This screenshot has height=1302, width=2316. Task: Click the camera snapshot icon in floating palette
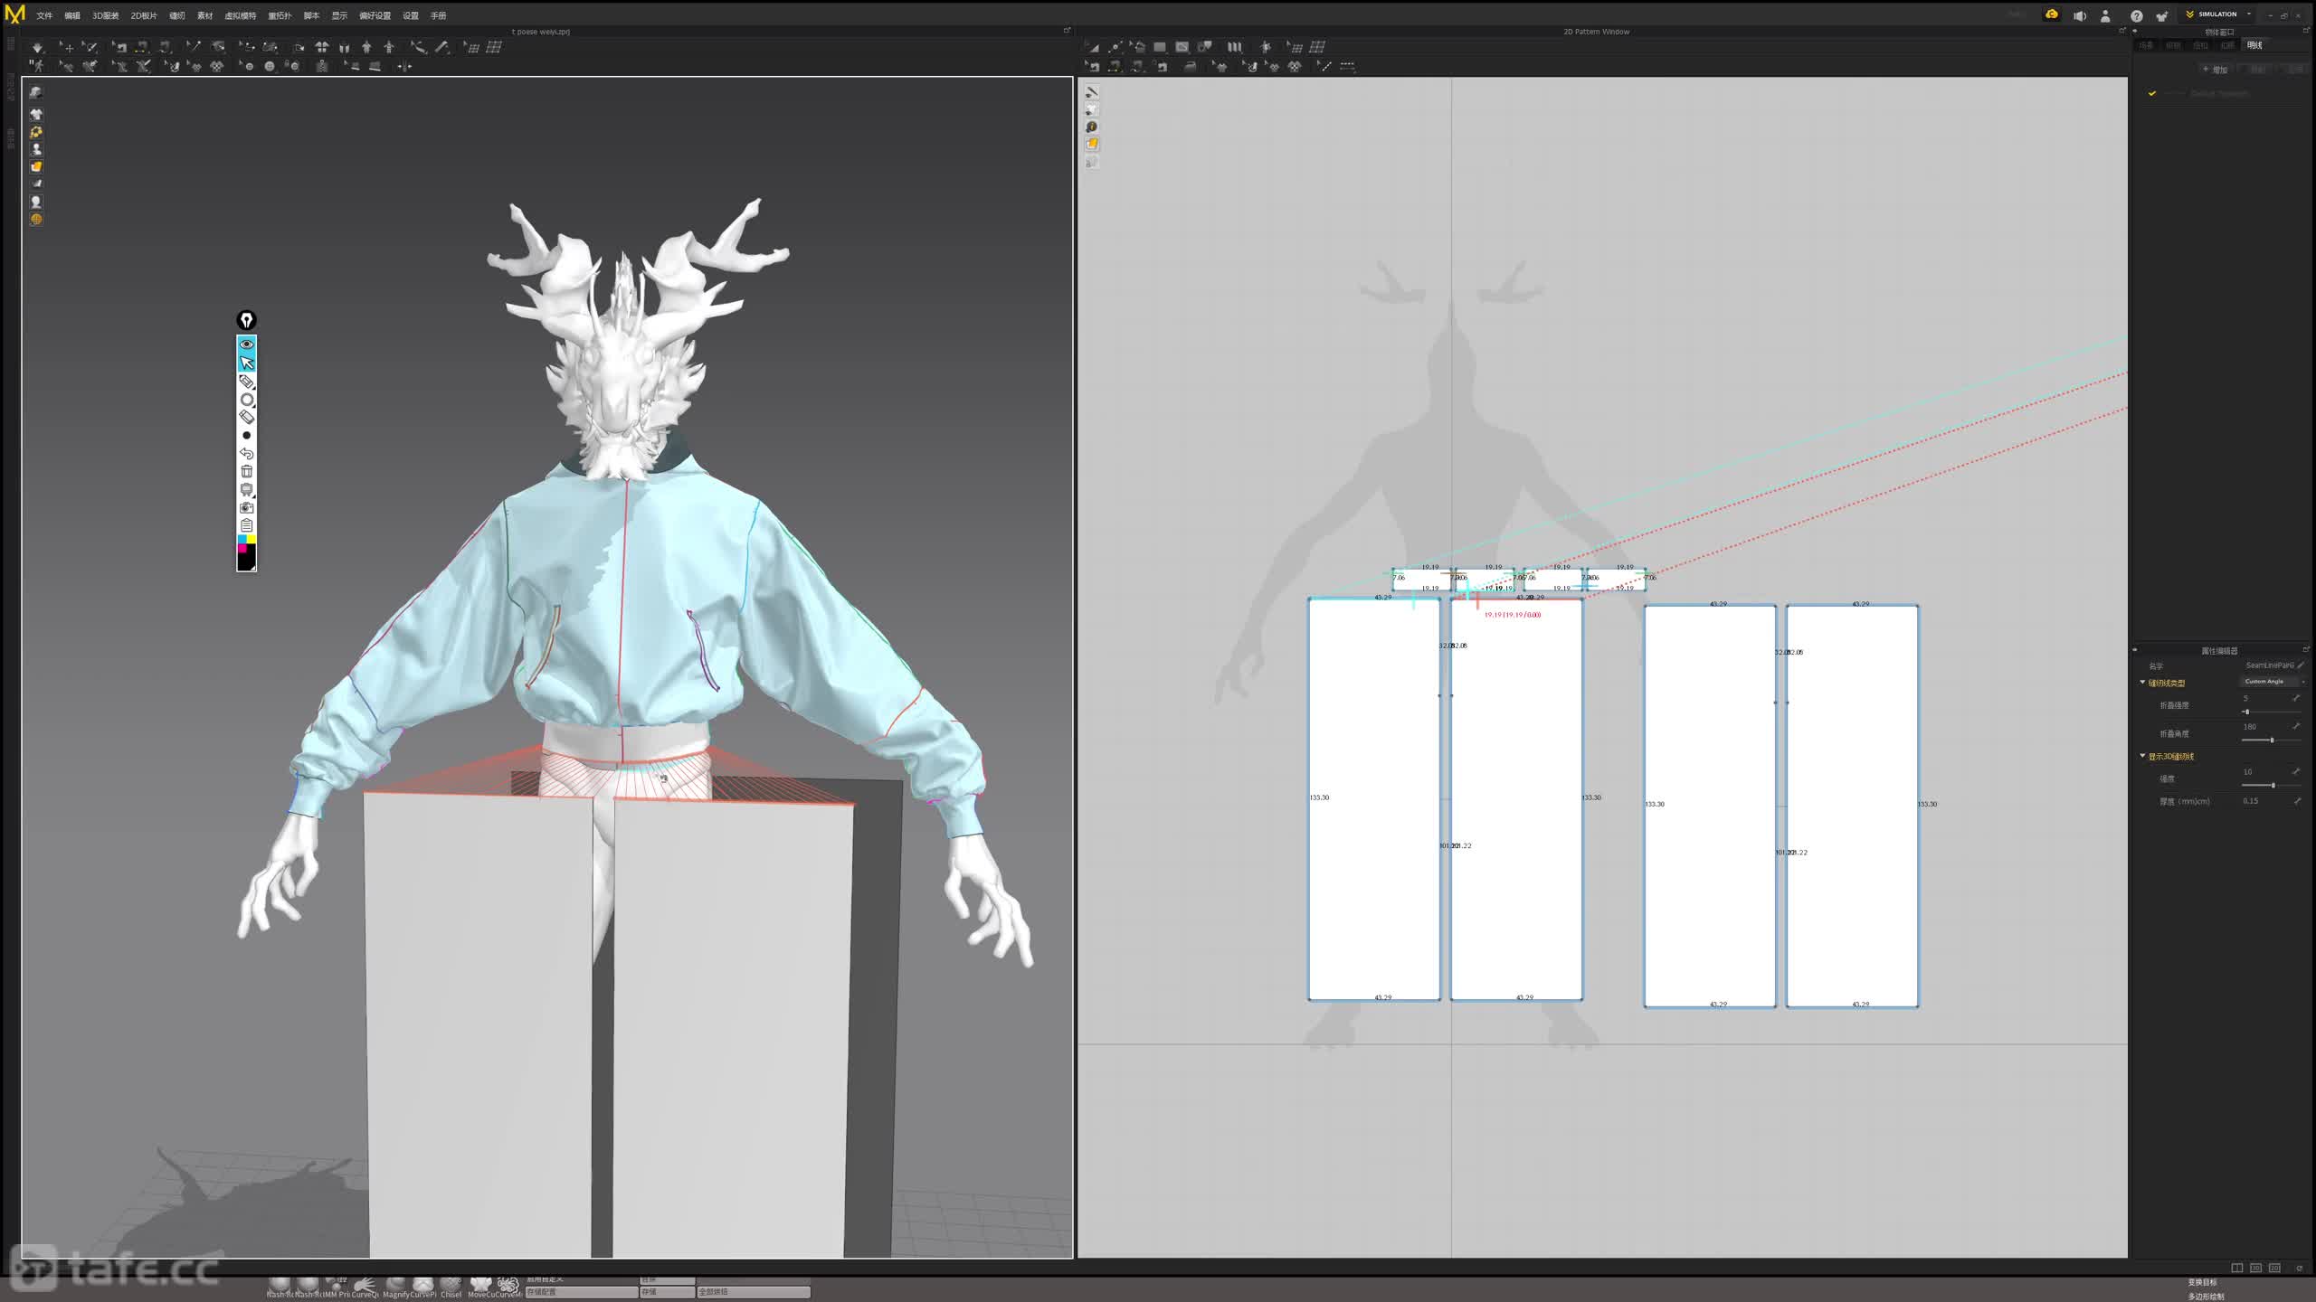[246, 507]
